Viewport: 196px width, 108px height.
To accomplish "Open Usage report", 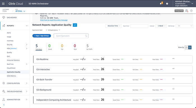I will (x=9, y=37).
